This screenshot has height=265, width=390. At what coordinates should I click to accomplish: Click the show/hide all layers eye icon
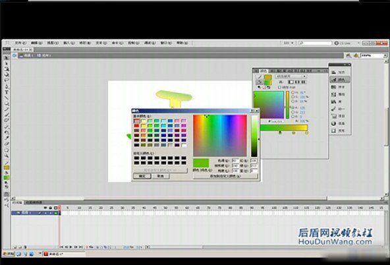[45, 208]
